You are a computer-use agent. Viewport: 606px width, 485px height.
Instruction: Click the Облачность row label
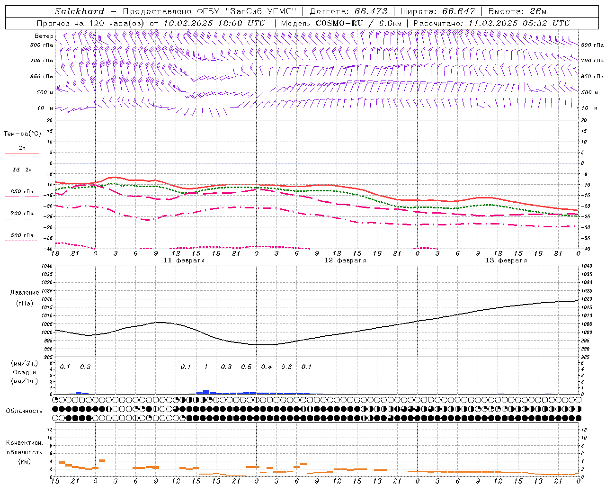pyautogui.click(x=24, y=411)
